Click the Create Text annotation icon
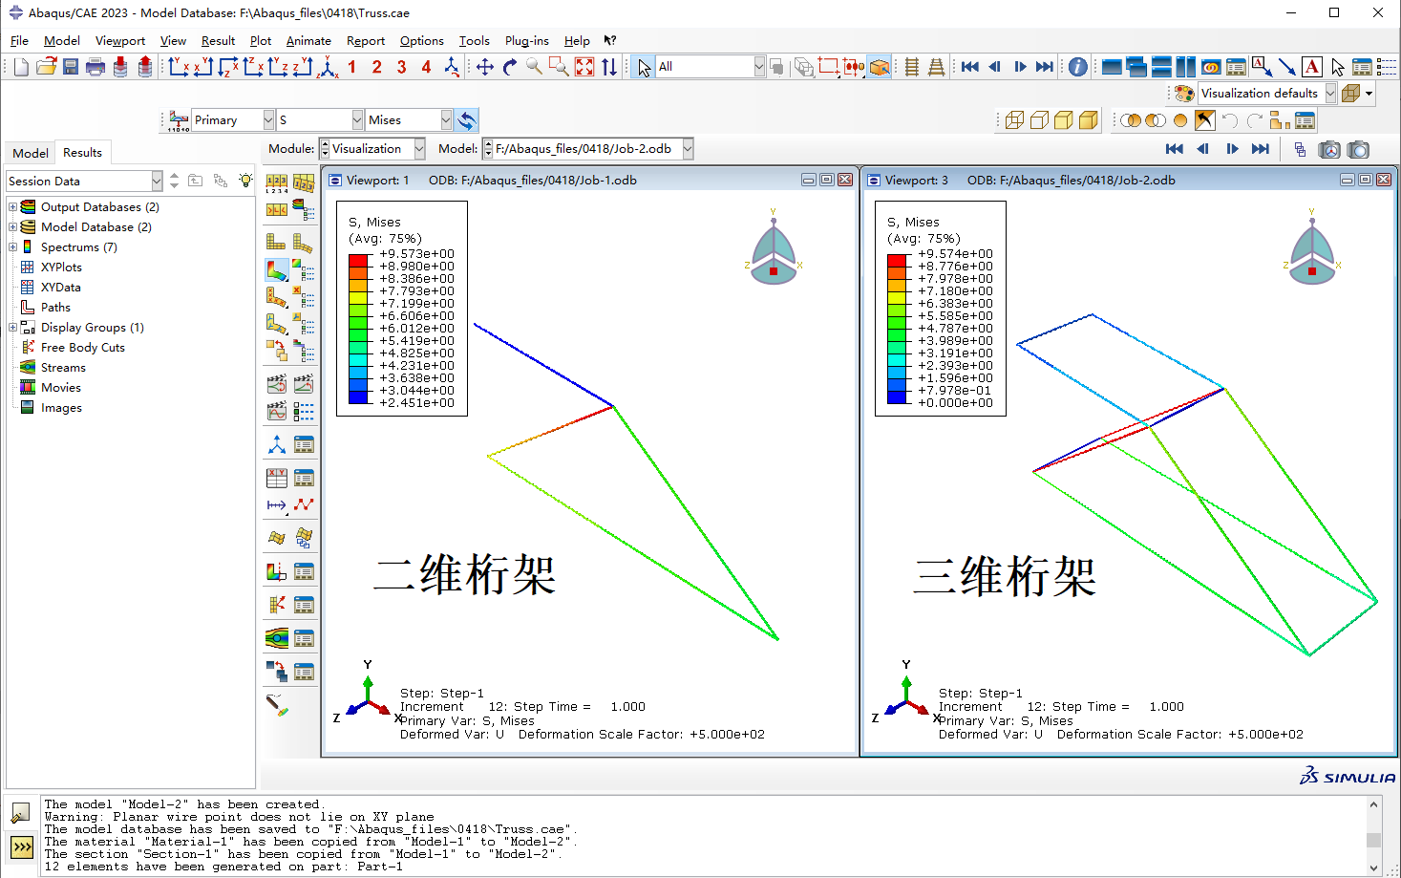Viewport: 1401px width, 878px height. (1311, 66)
